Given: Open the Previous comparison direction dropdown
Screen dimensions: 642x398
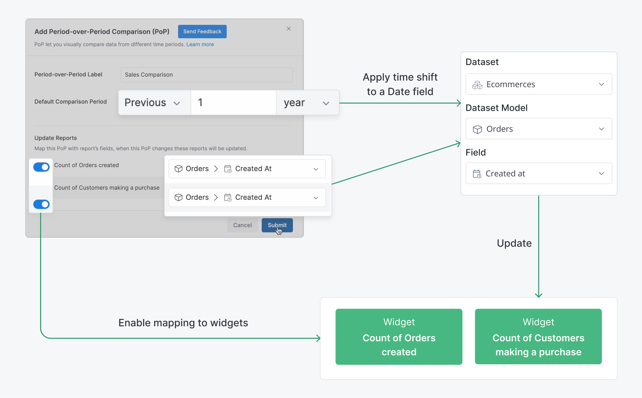Looking at the screenshot, I should pos(154,102).
